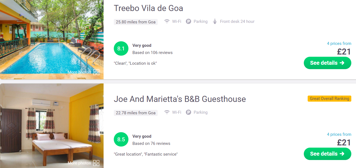Click More photos on Treebo pool image
Screen dimensions: 356x168
click(79, 72)
